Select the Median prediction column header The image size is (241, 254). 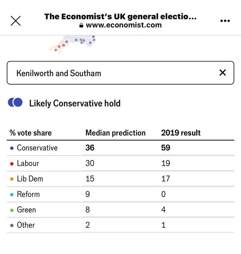click(115, 133)
